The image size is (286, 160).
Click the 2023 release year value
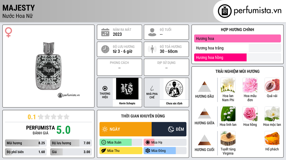coord(117,34)
